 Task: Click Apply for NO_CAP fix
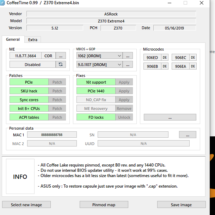(124, 100)
